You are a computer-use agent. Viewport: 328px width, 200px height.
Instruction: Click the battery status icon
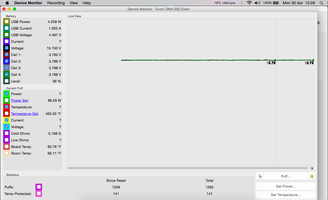click(x=276, y=3)
